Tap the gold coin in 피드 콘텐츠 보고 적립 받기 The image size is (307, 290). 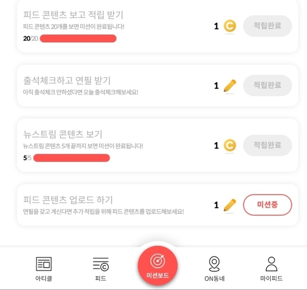[230, 26]
